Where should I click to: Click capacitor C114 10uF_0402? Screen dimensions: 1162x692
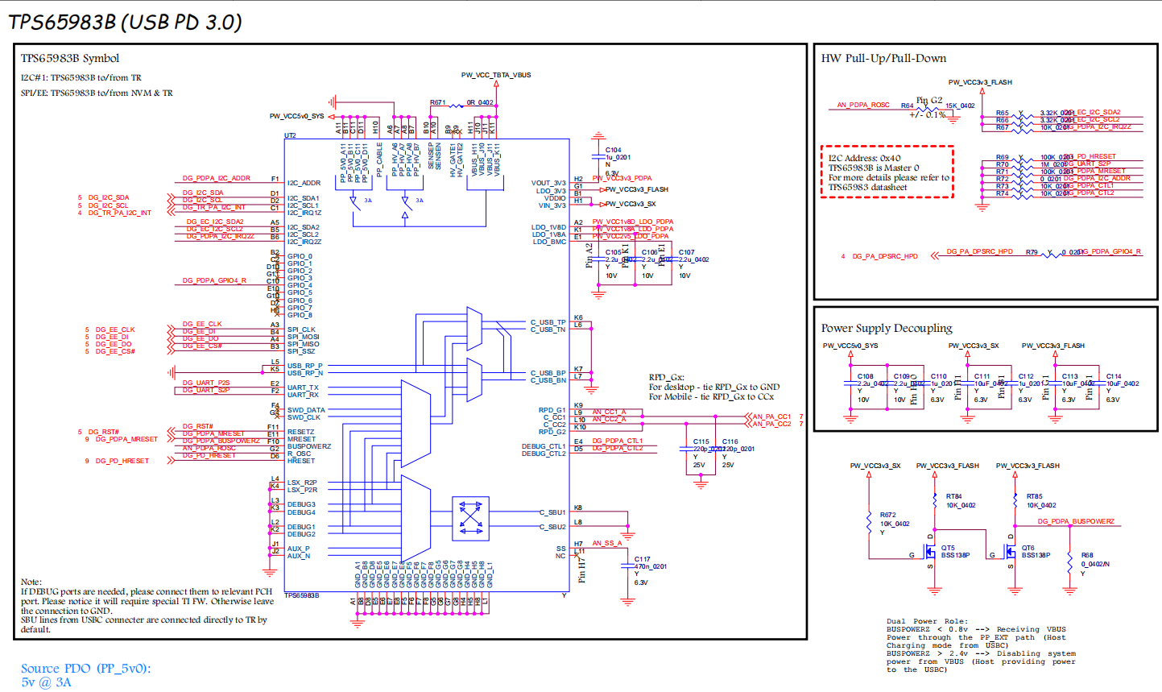1100,384
